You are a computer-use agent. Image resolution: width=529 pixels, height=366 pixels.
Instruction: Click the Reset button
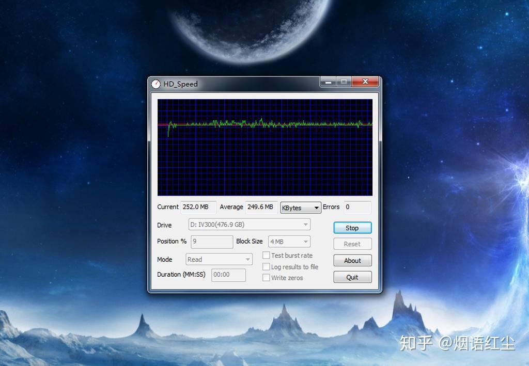click(352, 244)
